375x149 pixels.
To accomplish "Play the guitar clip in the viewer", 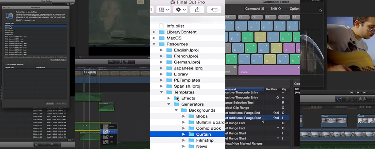I will tap(358, 93).
